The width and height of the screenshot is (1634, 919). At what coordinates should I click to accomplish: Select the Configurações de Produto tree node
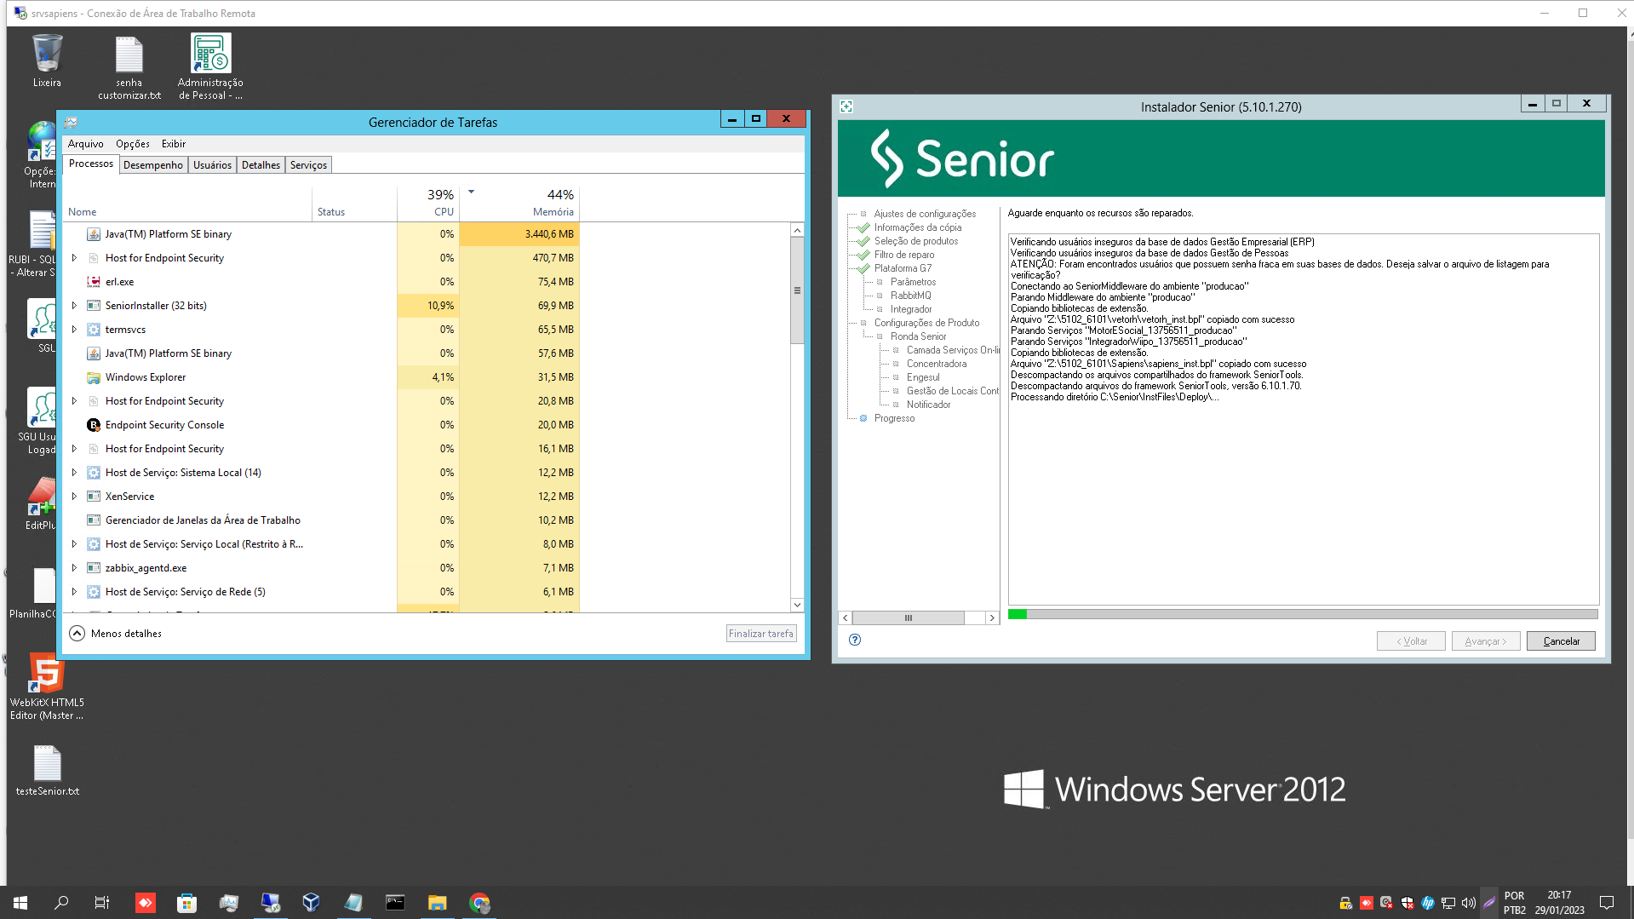point(926,323)
